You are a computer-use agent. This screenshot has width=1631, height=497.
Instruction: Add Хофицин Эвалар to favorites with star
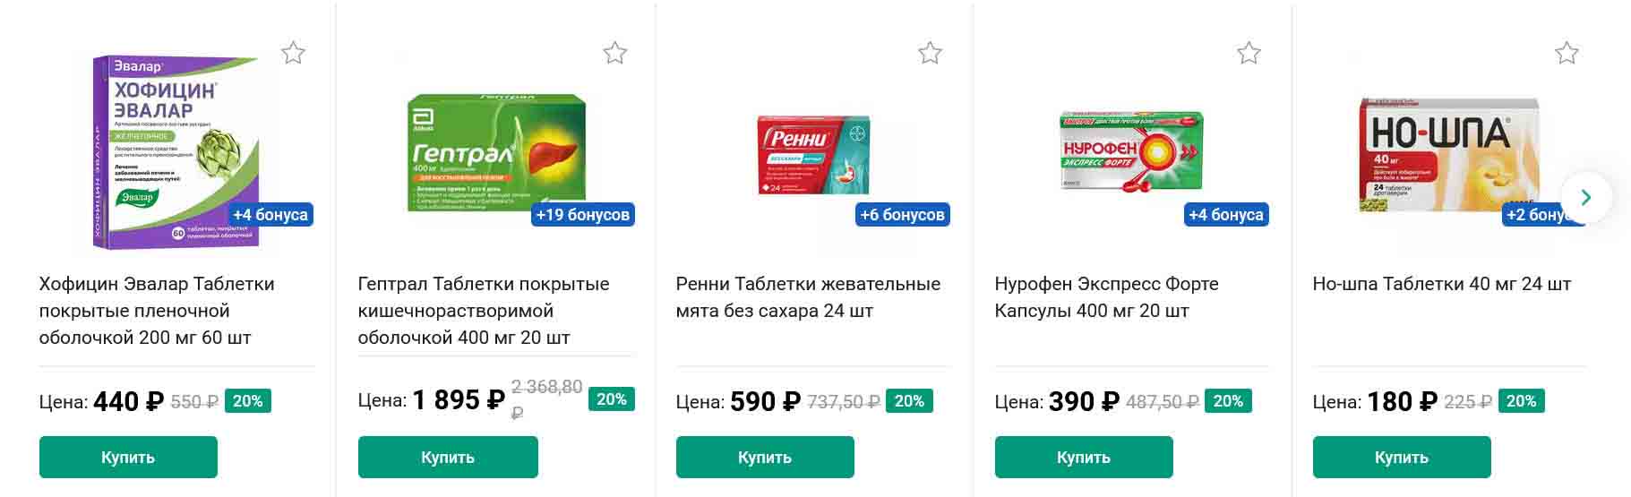[293, 53]
